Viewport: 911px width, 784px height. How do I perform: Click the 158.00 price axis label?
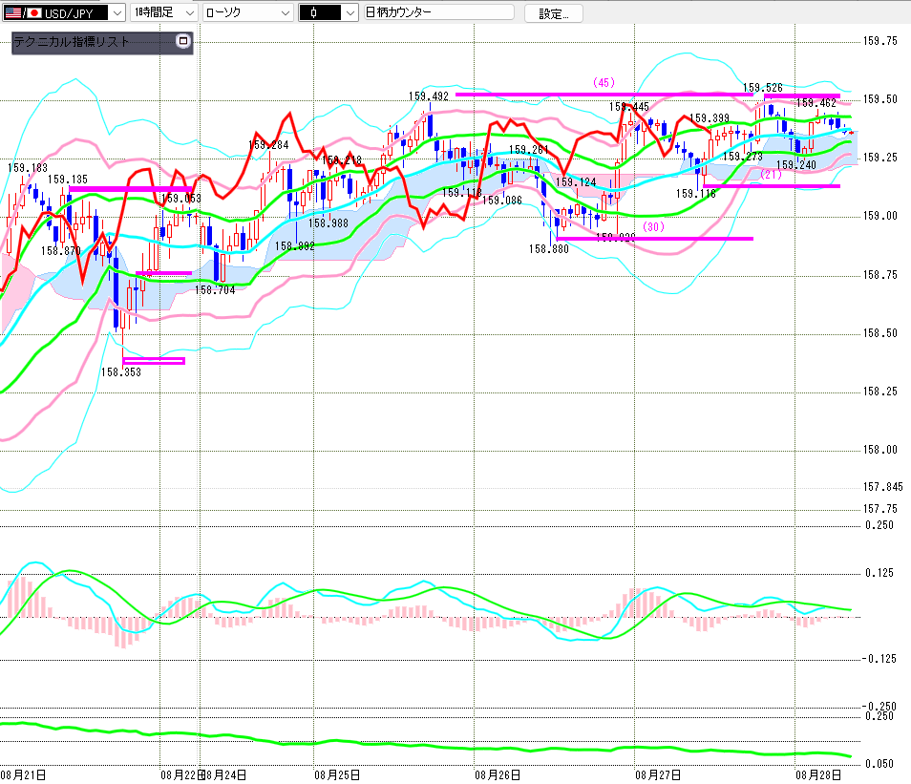(879, 450)
